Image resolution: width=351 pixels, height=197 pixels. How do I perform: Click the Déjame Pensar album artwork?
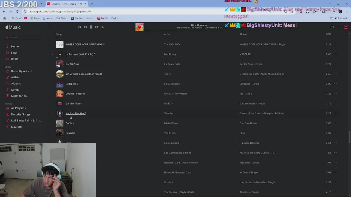pyautogui.click(x=60, y=94)
